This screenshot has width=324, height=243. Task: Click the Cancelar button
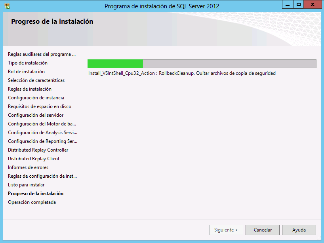(x=263, y=230)
